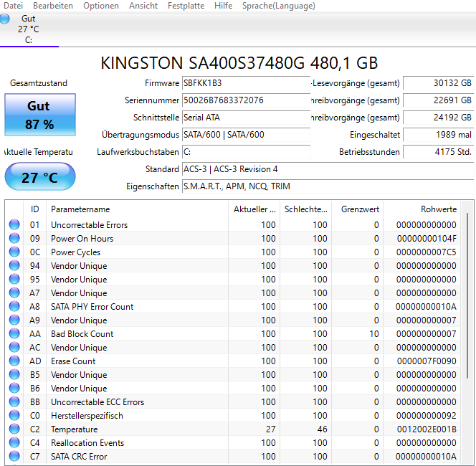Open the Ansicht menu
Viewport: 476px width, 466px height.
(143, 6)
